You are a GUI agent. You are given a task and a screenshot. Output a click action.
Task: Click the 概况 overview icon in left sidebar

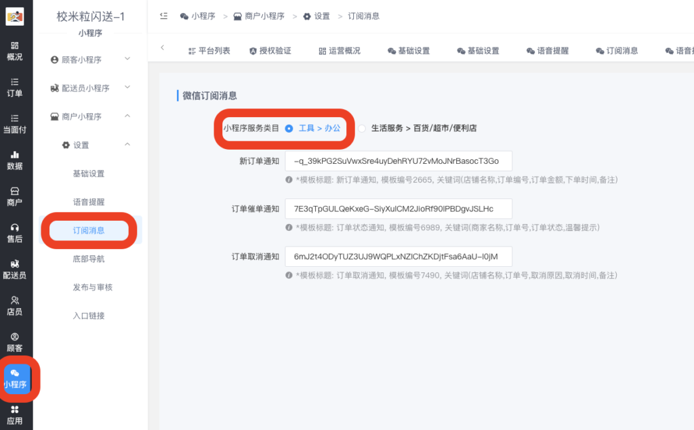pyautogui.click(x=14, y=50)
